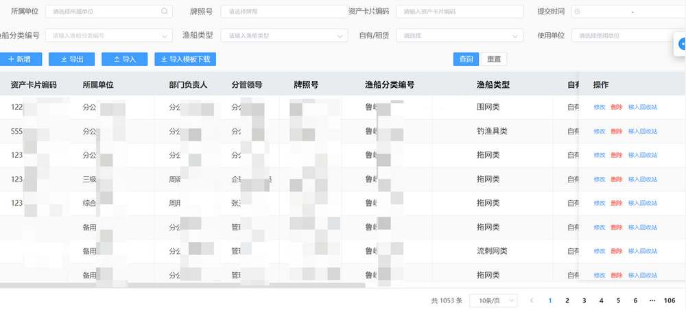Click 移入回收站 in the 钓渔具类 row

point(643,131)
